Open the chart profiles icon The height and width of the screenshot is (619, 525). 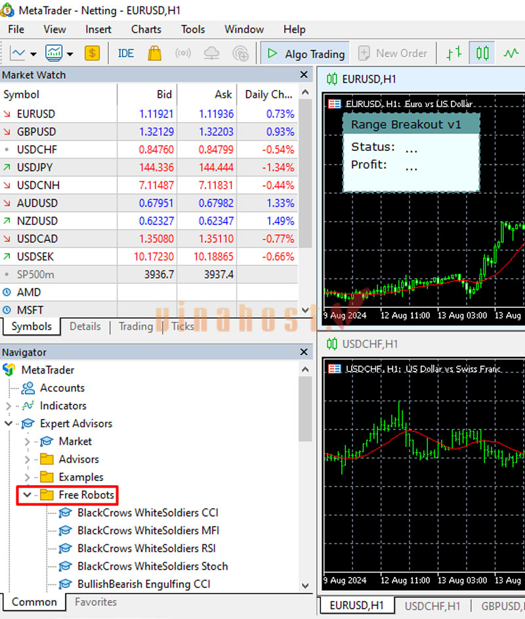click(54, 53)
